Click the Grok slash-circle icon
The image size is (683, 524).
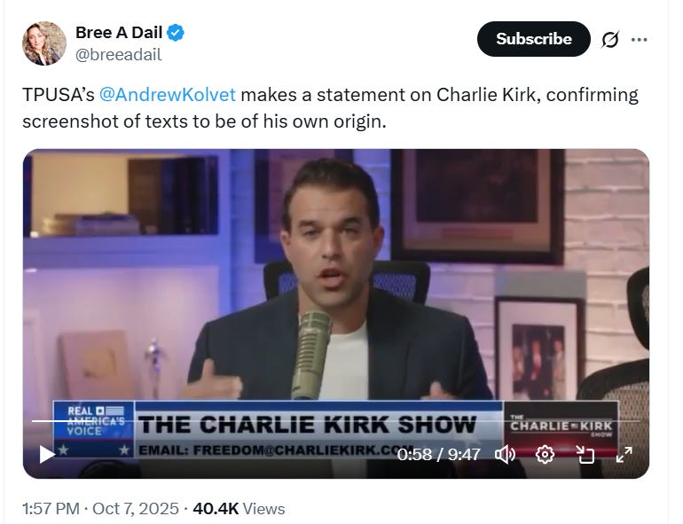[x=610, y=40]
